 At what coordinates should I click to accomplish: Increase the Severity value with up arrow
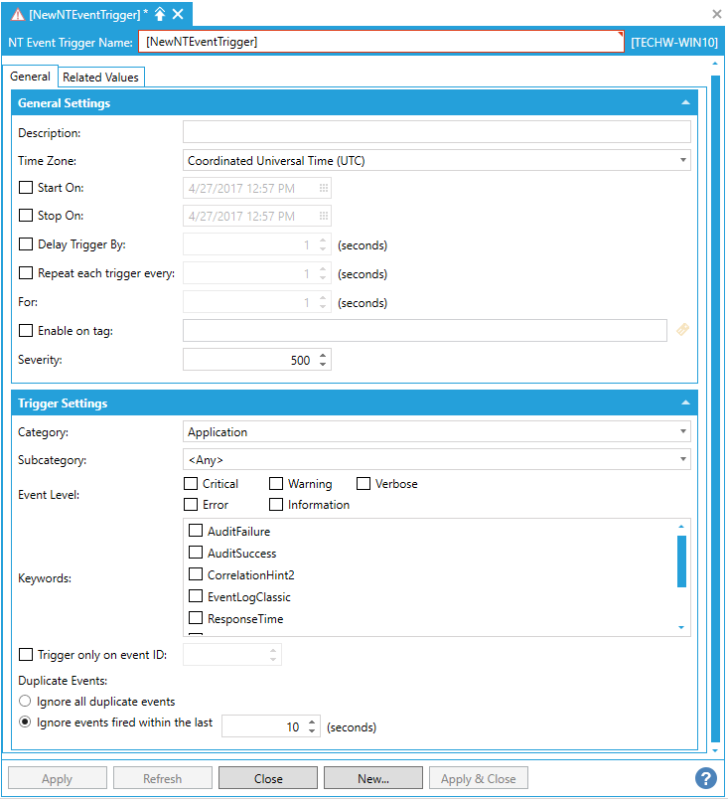[323, 355]
